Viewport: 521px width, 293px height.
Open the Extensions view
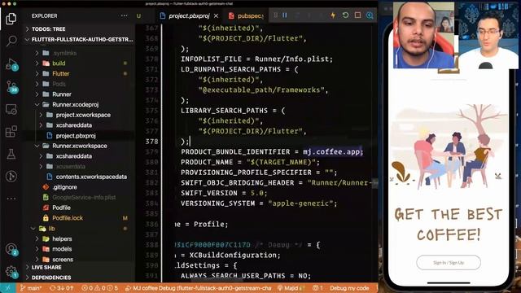(x=11, y=132)
